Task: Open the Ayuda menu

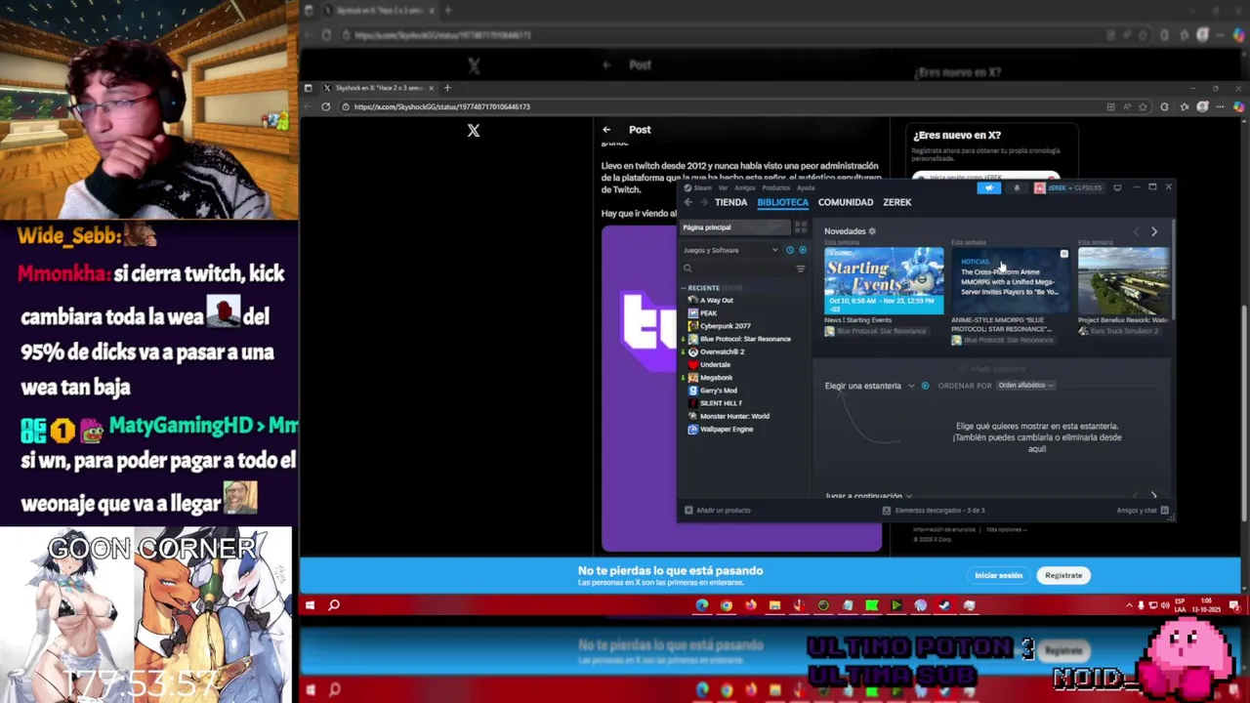Action: click(806, 187)
